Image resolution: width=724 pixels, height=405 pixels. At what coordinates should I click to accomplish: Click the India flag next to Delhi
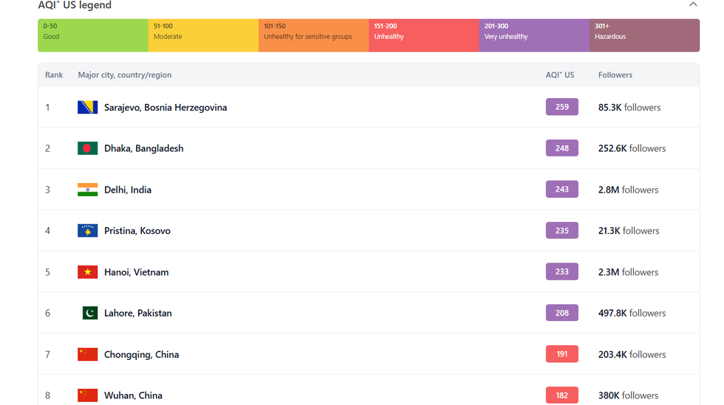(87, 190)
